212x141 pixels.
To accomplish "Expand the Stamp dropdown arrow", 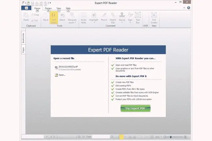I will point(122,22).
